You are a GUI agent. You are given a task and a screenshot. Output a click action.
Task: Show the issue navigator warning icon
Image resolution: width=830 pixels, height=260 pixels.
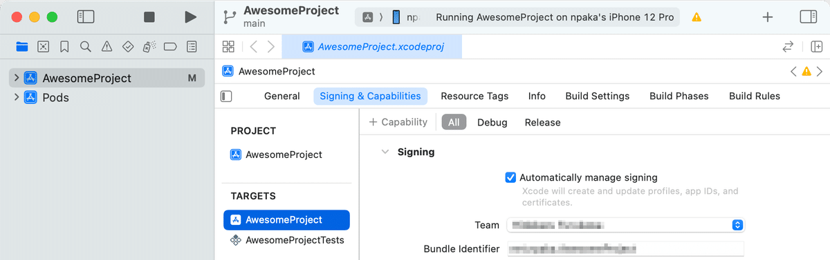tap(107, 47)
